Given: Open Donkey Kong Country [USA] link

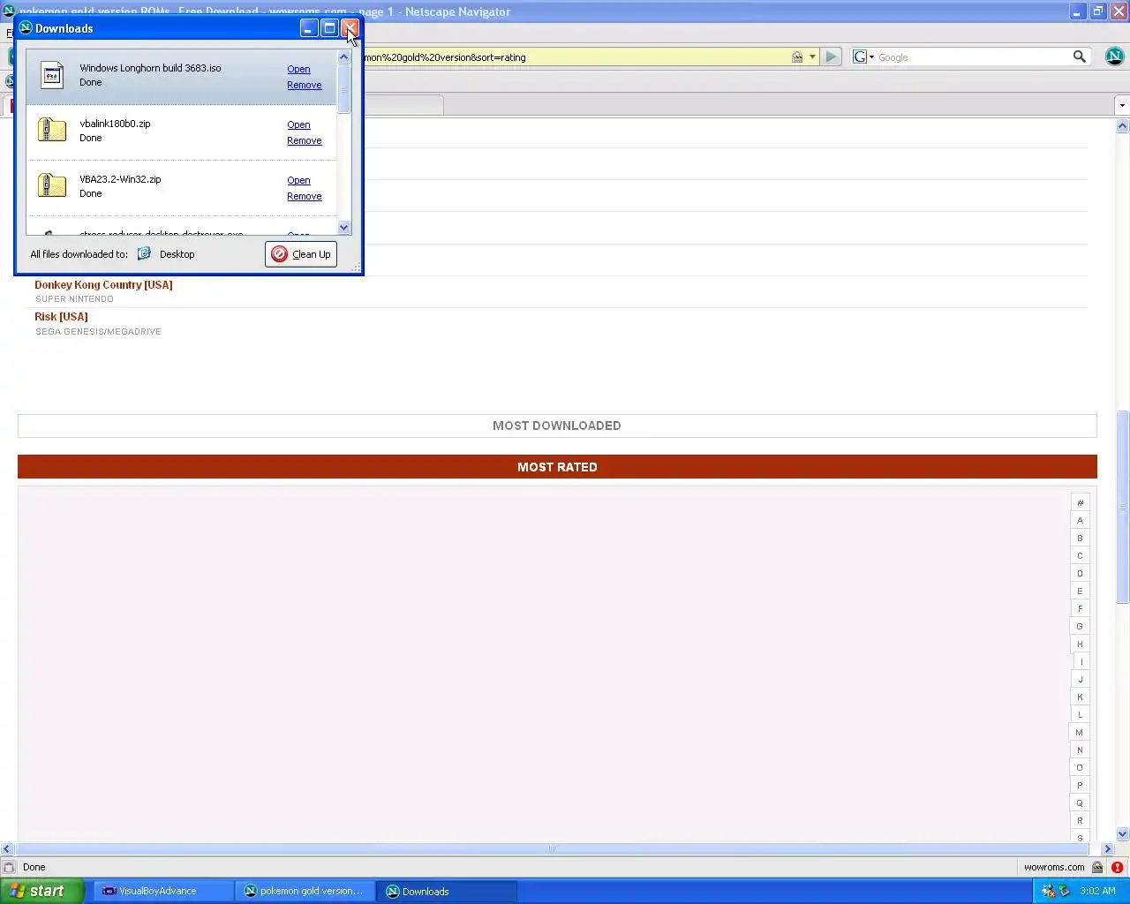Looking at the screenshot, I should pos(103,284).
